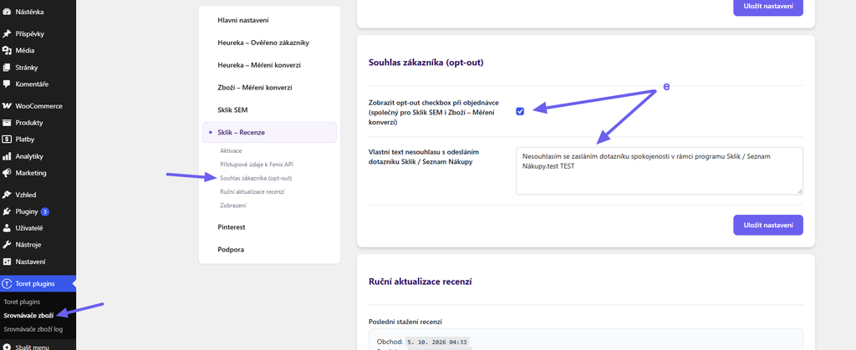Click the Nástroje wrench icon
The image size is (856, 350).
point(7,245)
